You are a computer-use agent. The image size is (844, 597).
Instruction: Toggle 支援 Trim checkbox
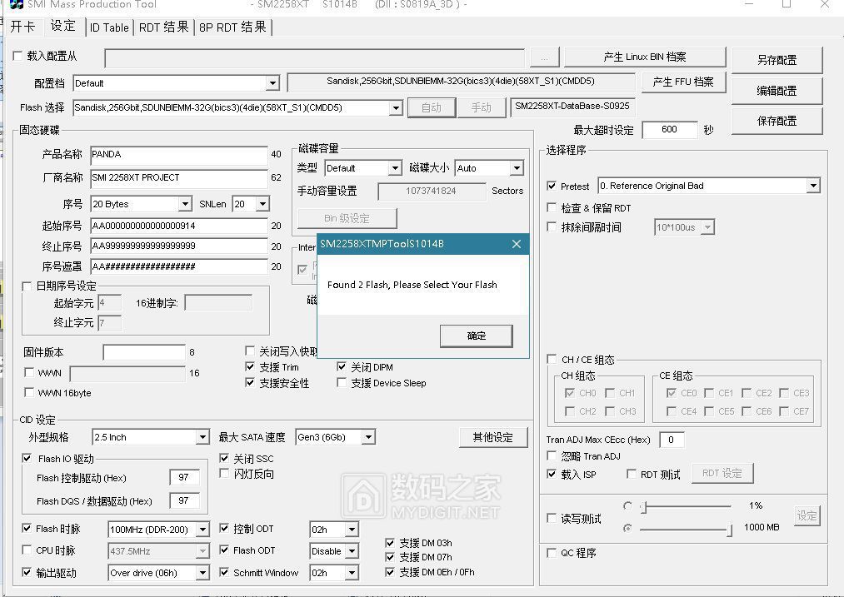point(250,367)
